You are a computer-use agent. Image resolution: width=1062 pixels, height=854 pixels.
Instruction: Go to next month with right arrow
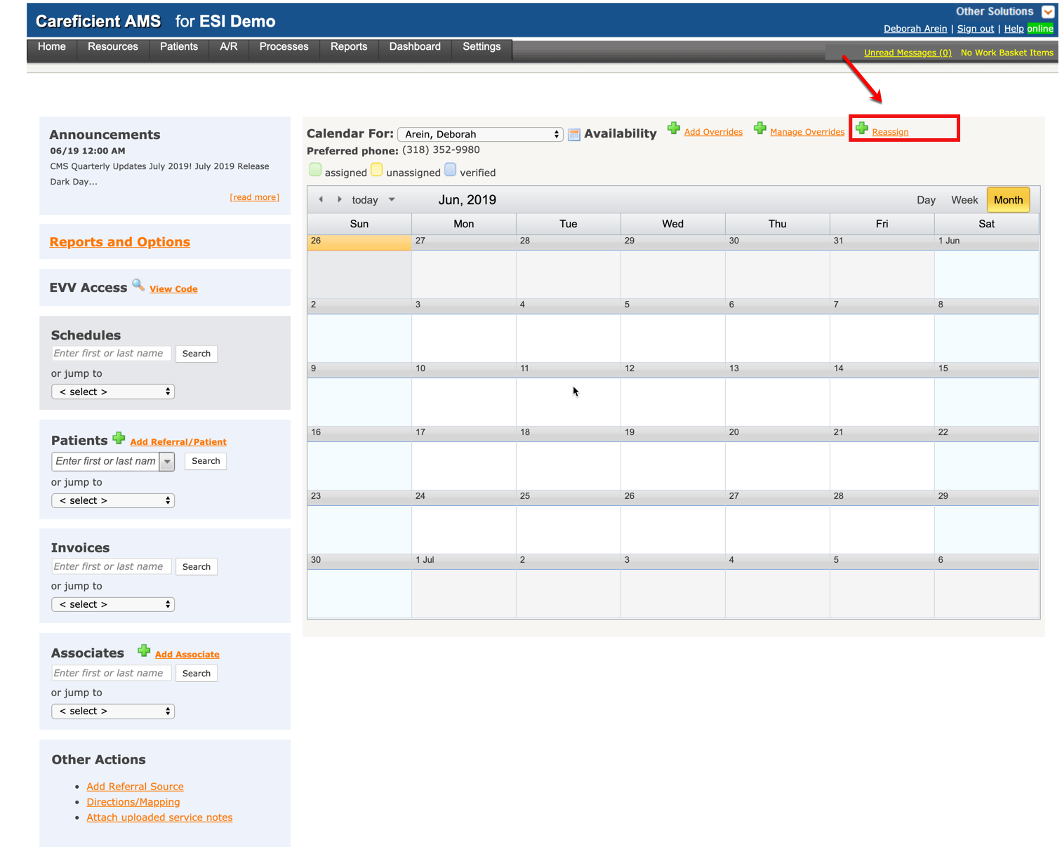[x=340, y=200]
